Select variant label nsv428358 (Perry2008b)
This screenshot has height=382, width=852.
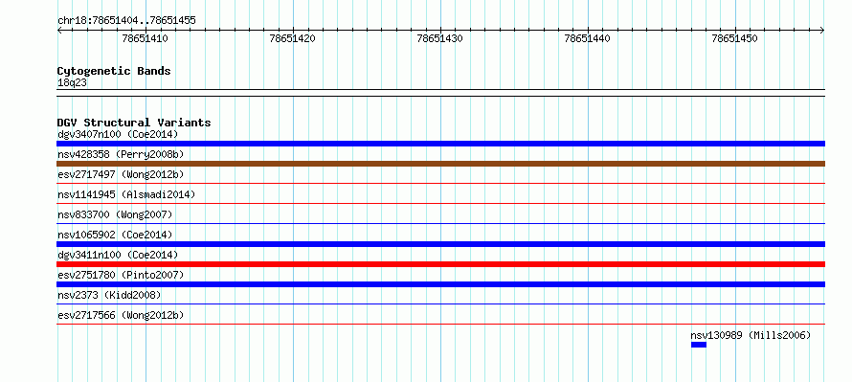click(x=121, y=154)
